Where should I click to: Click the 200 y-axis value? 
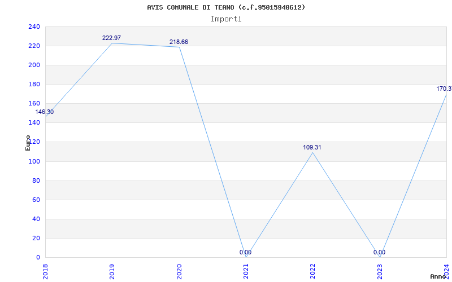pyautogui.click(x=34, y=65)
